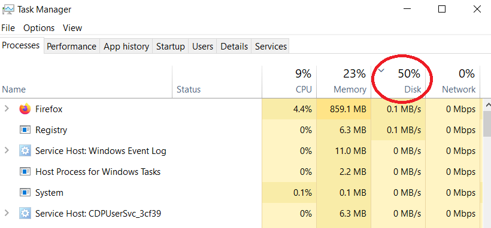Sort processes by the CPU column header
This screenshot has height=228, width=491.
289,82
